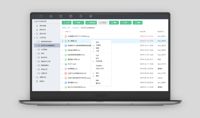The width and height of the screenshot is (200, 118).
Task: Click the copy icon next to 复制
Action: point(93,76)
